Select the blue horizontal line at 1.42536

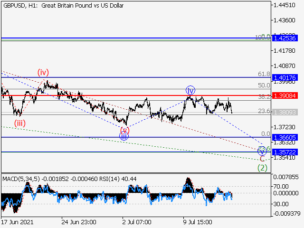pyautogui.click(x=136, y=38)
